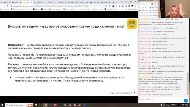Open the Работа bookmarks folder
The image size is (190, 107).
tap(28, 9)
